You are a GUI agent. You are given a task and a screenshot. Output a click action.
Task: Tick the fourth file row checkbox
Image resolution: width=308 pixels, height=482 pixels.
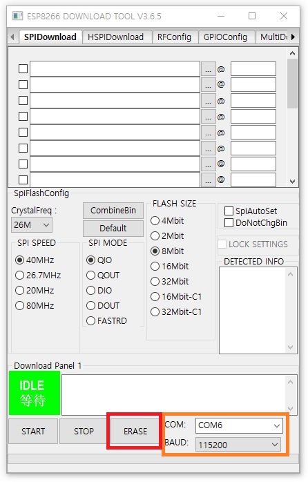(23, 117)
